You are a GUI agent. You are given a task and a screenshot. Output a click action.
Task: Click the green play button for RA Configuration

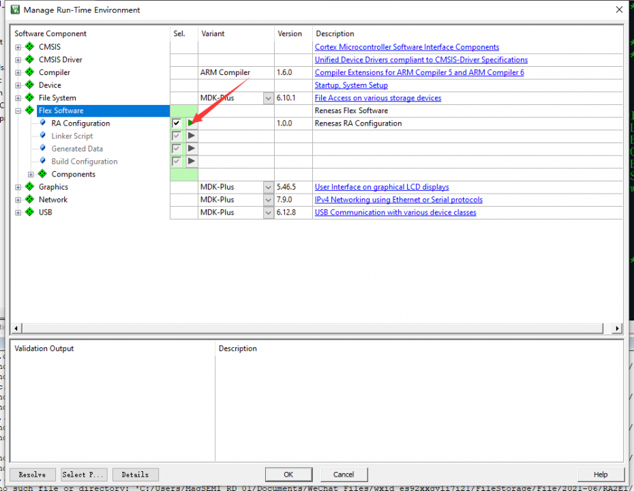[x=192, y=123]
